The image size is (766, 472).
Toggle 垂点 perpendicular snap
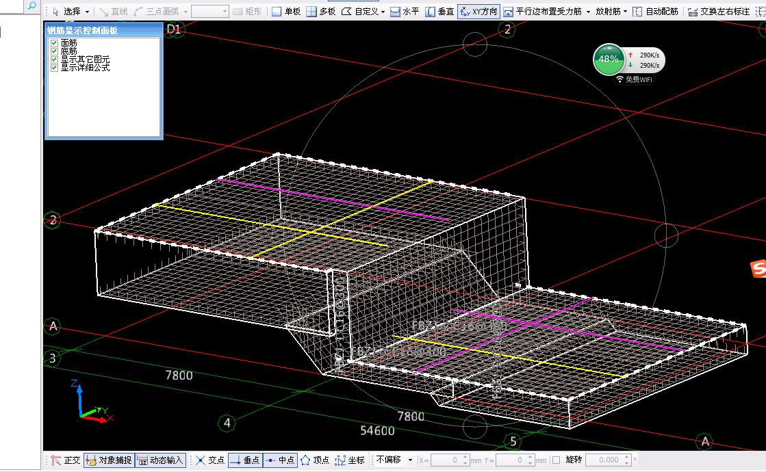245,460
